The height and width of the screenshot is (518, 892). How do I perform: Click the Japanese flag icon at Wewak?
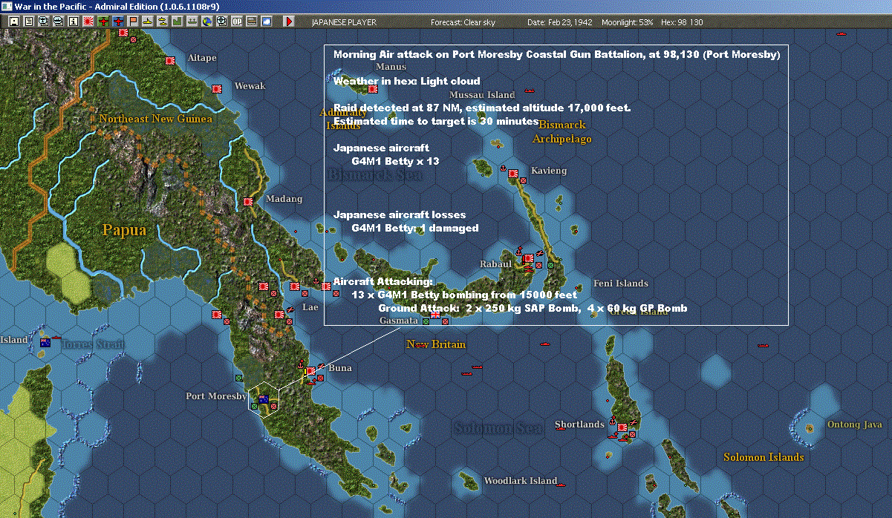(218, 88)
